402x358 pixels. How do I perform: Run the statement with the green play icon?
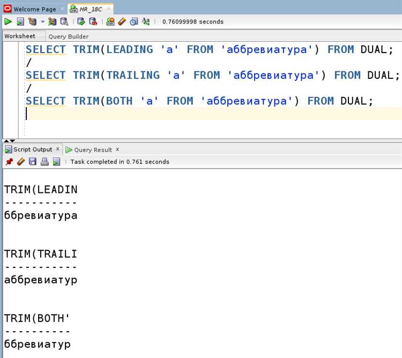pos(8,21)
